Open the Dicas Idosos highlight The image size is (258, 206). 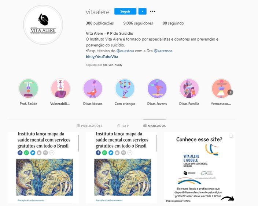pyautogui.click(x=93, y=89)
